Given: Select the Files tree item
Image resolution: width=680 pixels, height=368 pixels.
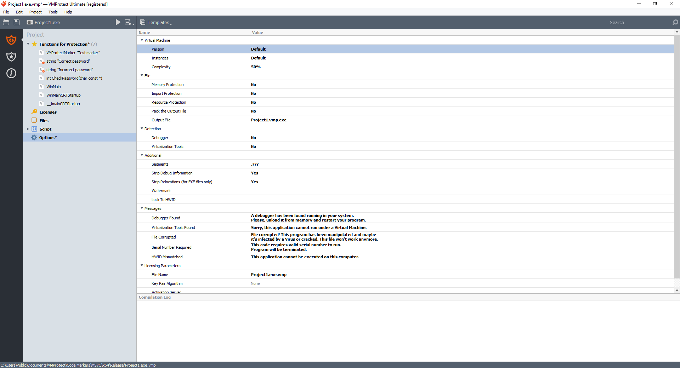Looking at the screenshot, I should click(x=44, y=121).
